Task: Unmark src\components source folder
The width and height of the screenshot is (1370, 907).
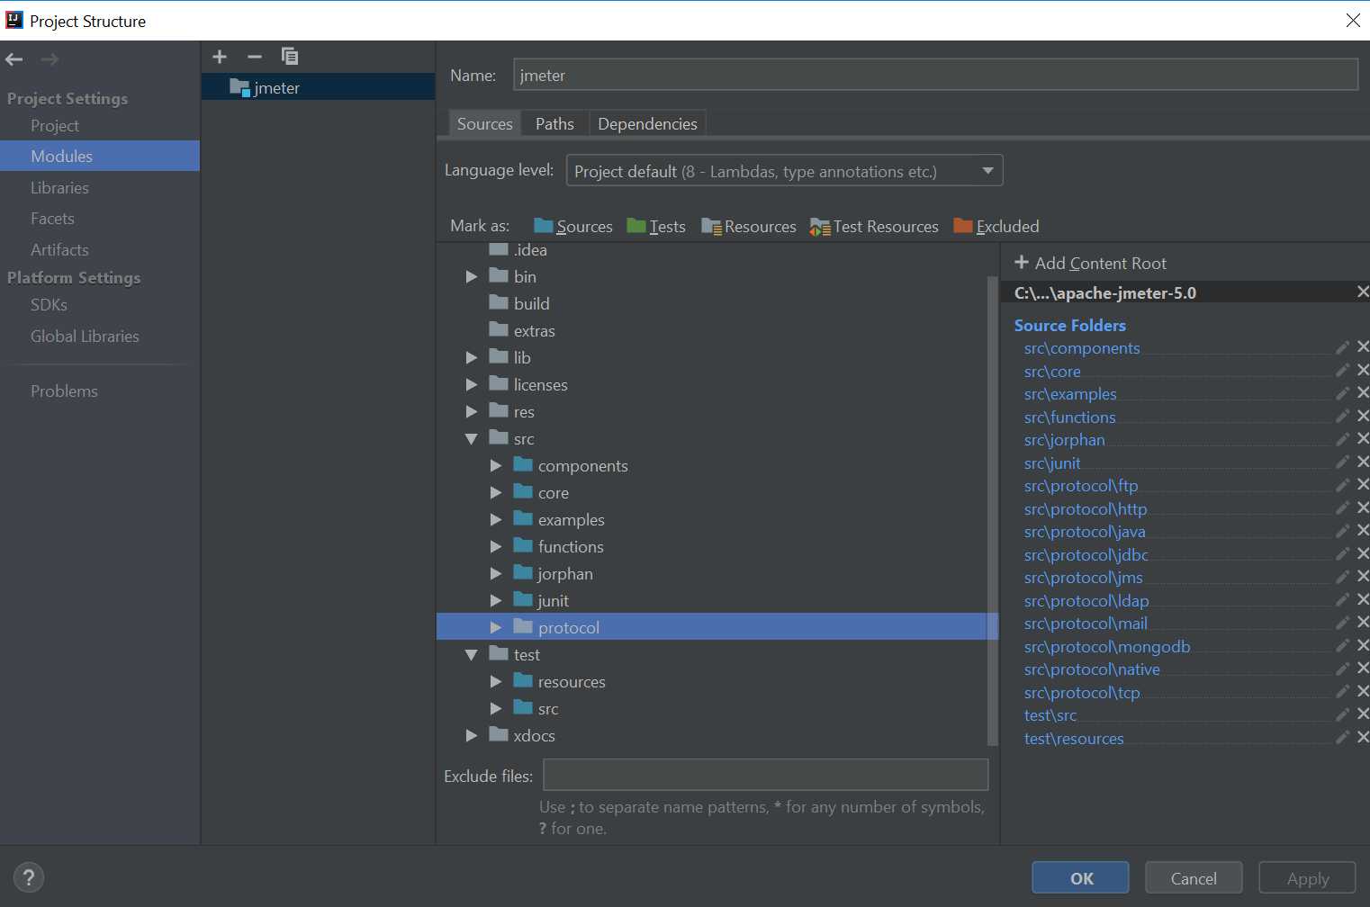Action: pos(1363,347)
